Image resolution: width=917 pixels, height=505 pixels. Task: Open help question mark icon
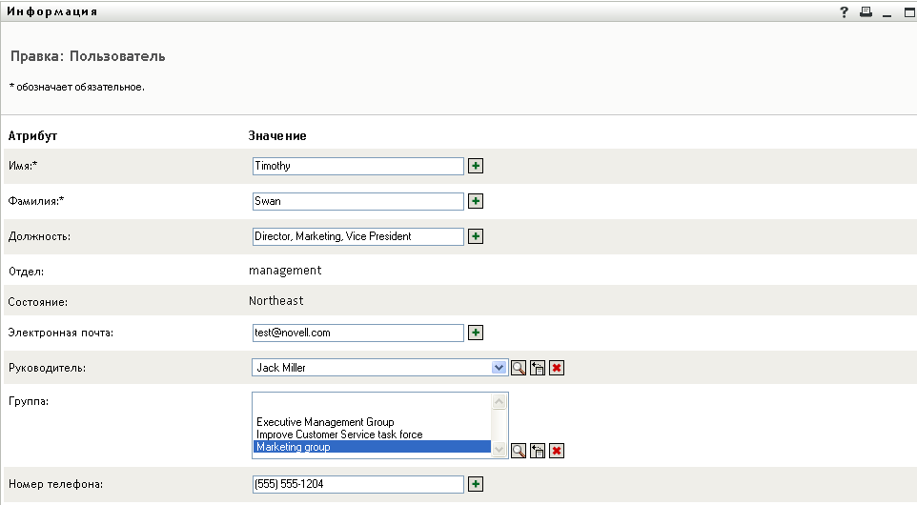tap(844, 11)
